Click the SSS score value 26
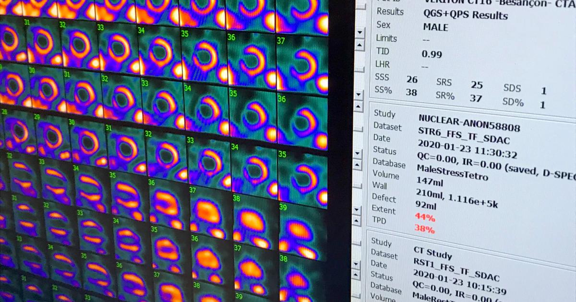The height and width of the screenshot is (302, 576). [x=412, y=80]
